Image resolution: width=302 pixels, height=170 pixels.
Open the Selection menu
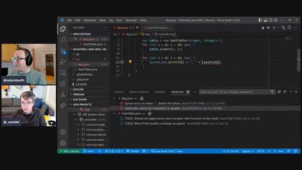click(x=90, y=20)
